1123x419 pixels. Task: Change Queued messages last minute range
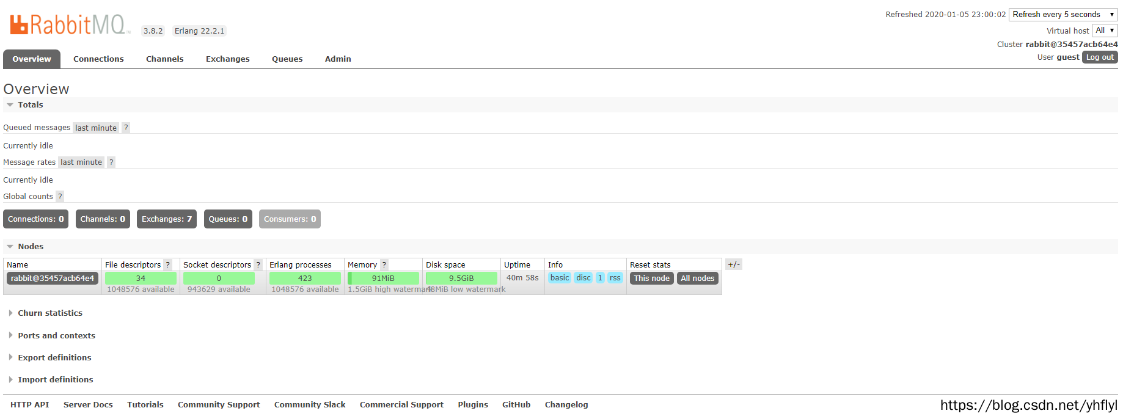96,128
